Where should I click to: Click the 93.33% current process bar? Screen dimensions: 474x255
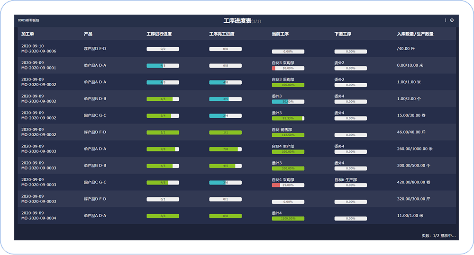click(x=288, y=118)
